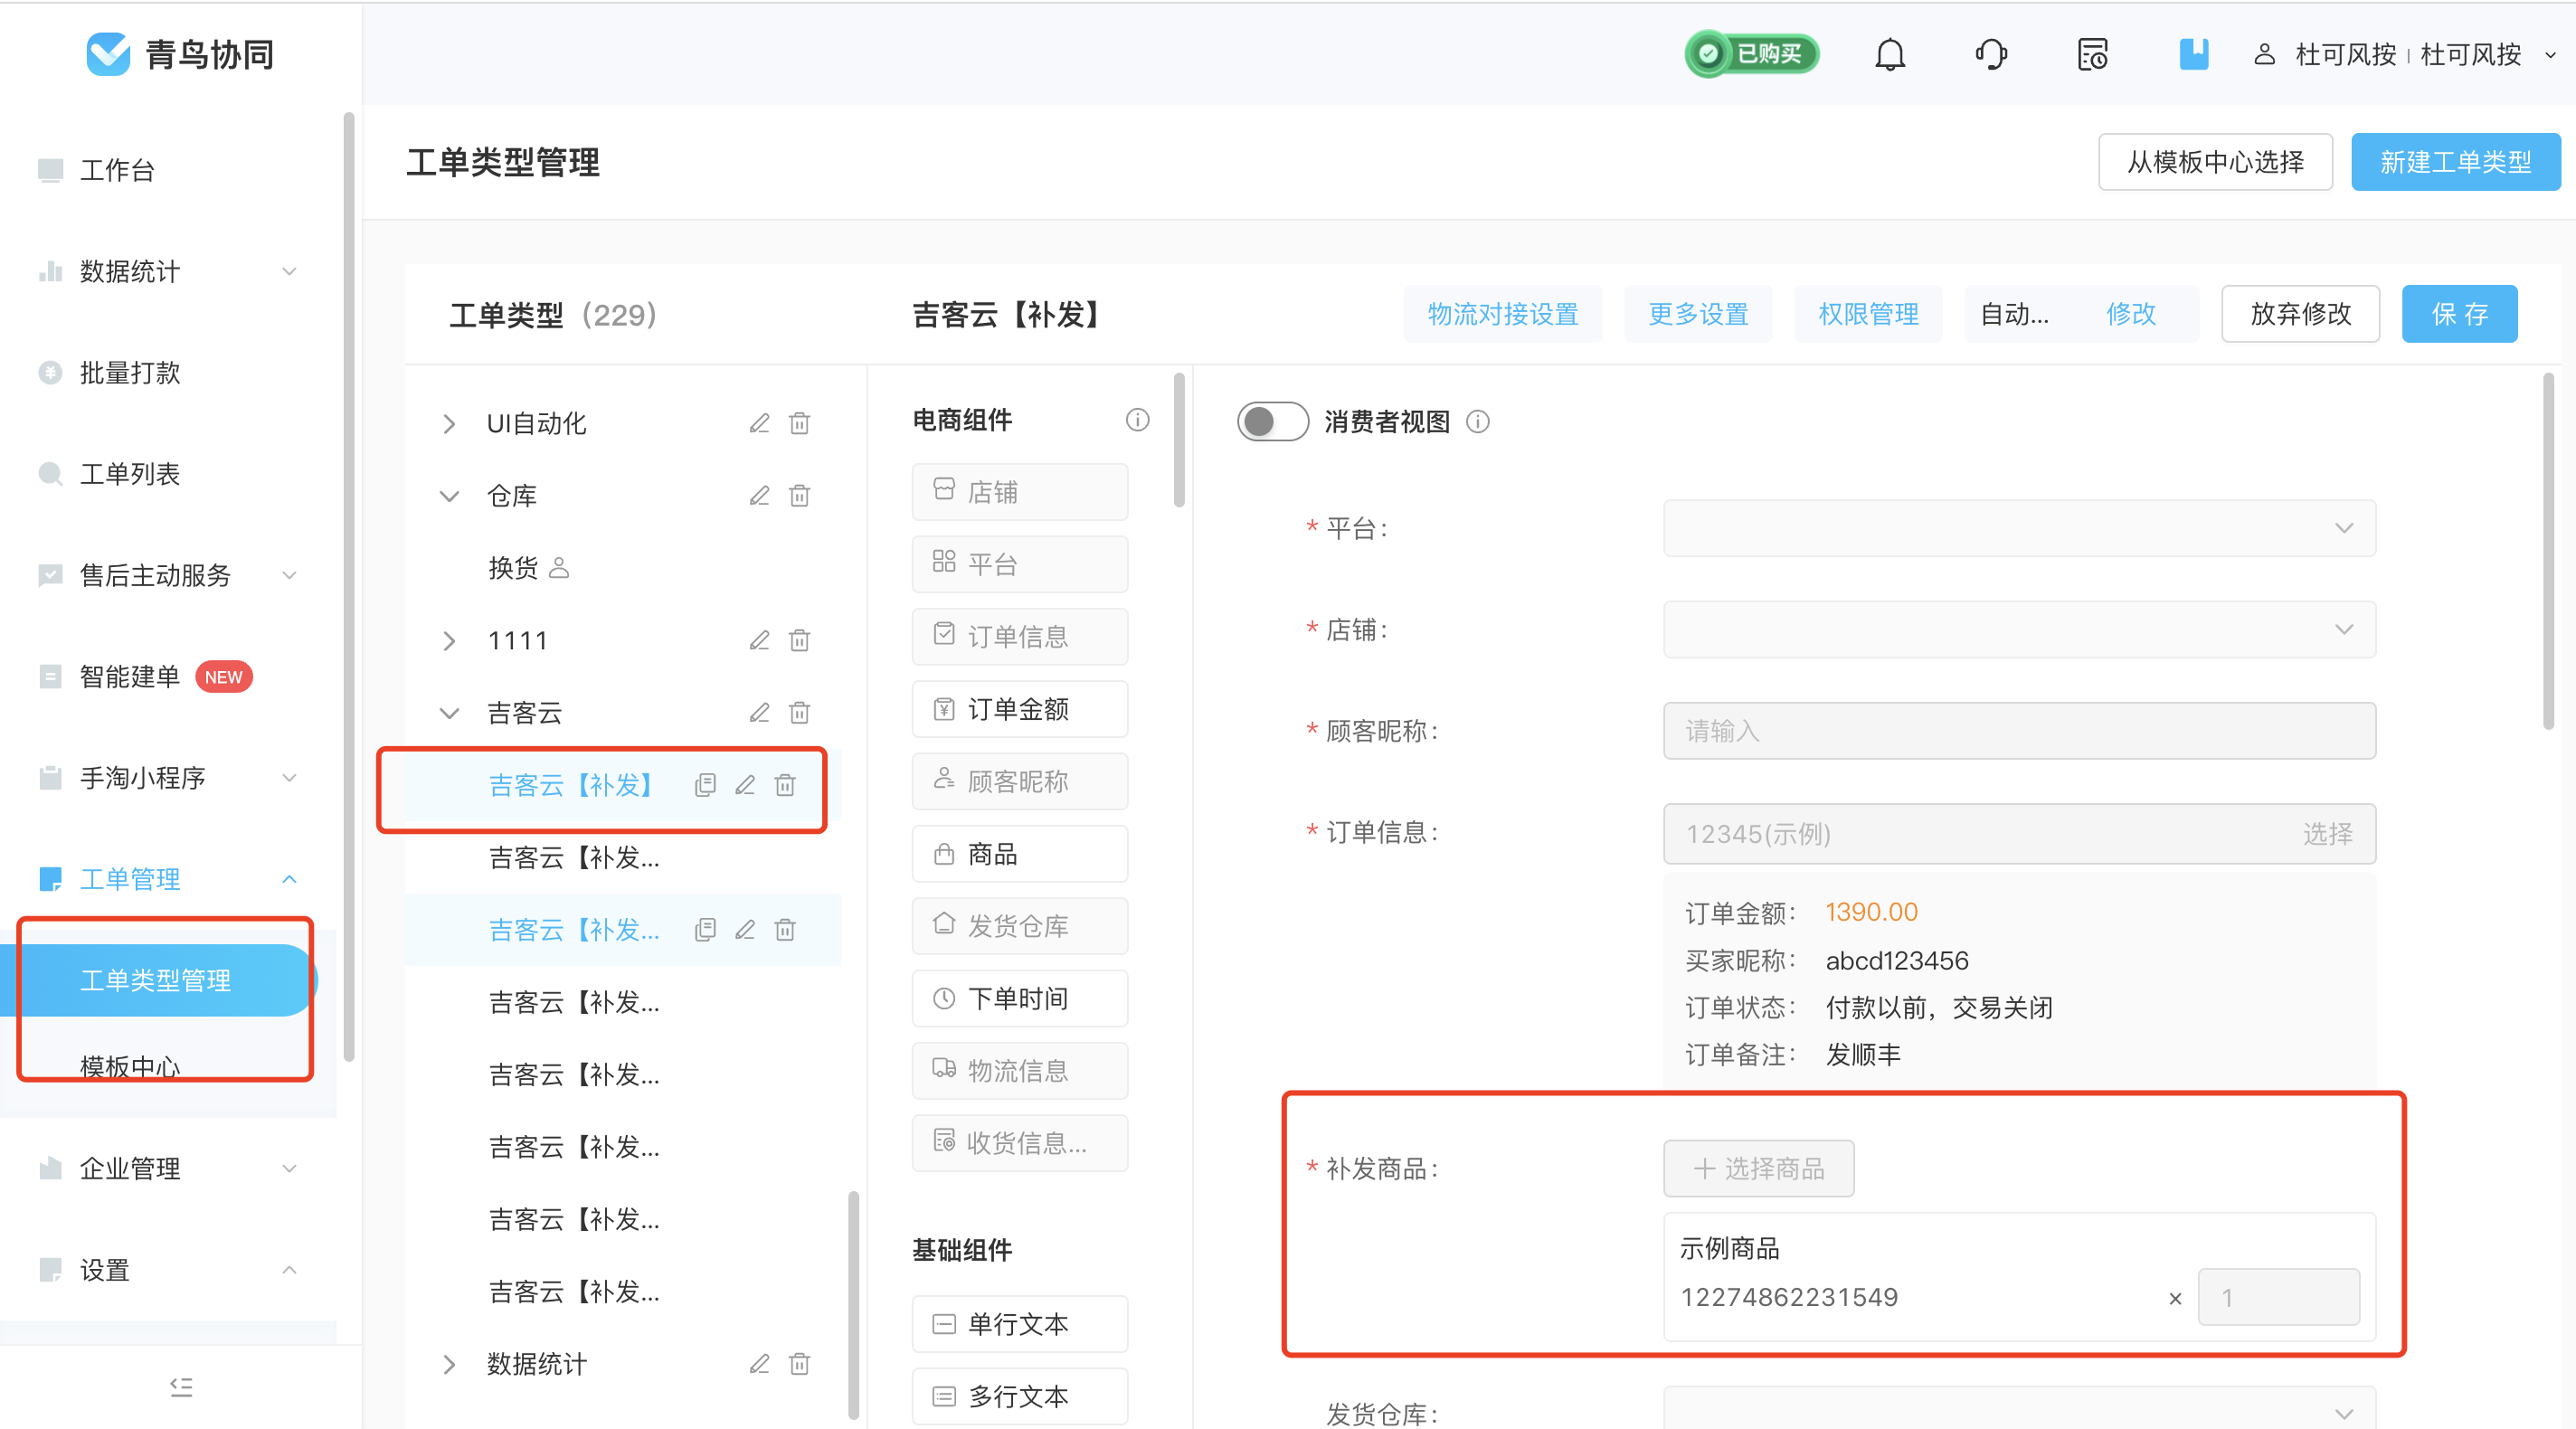Add the 订单金额 component

point(1019,709)
